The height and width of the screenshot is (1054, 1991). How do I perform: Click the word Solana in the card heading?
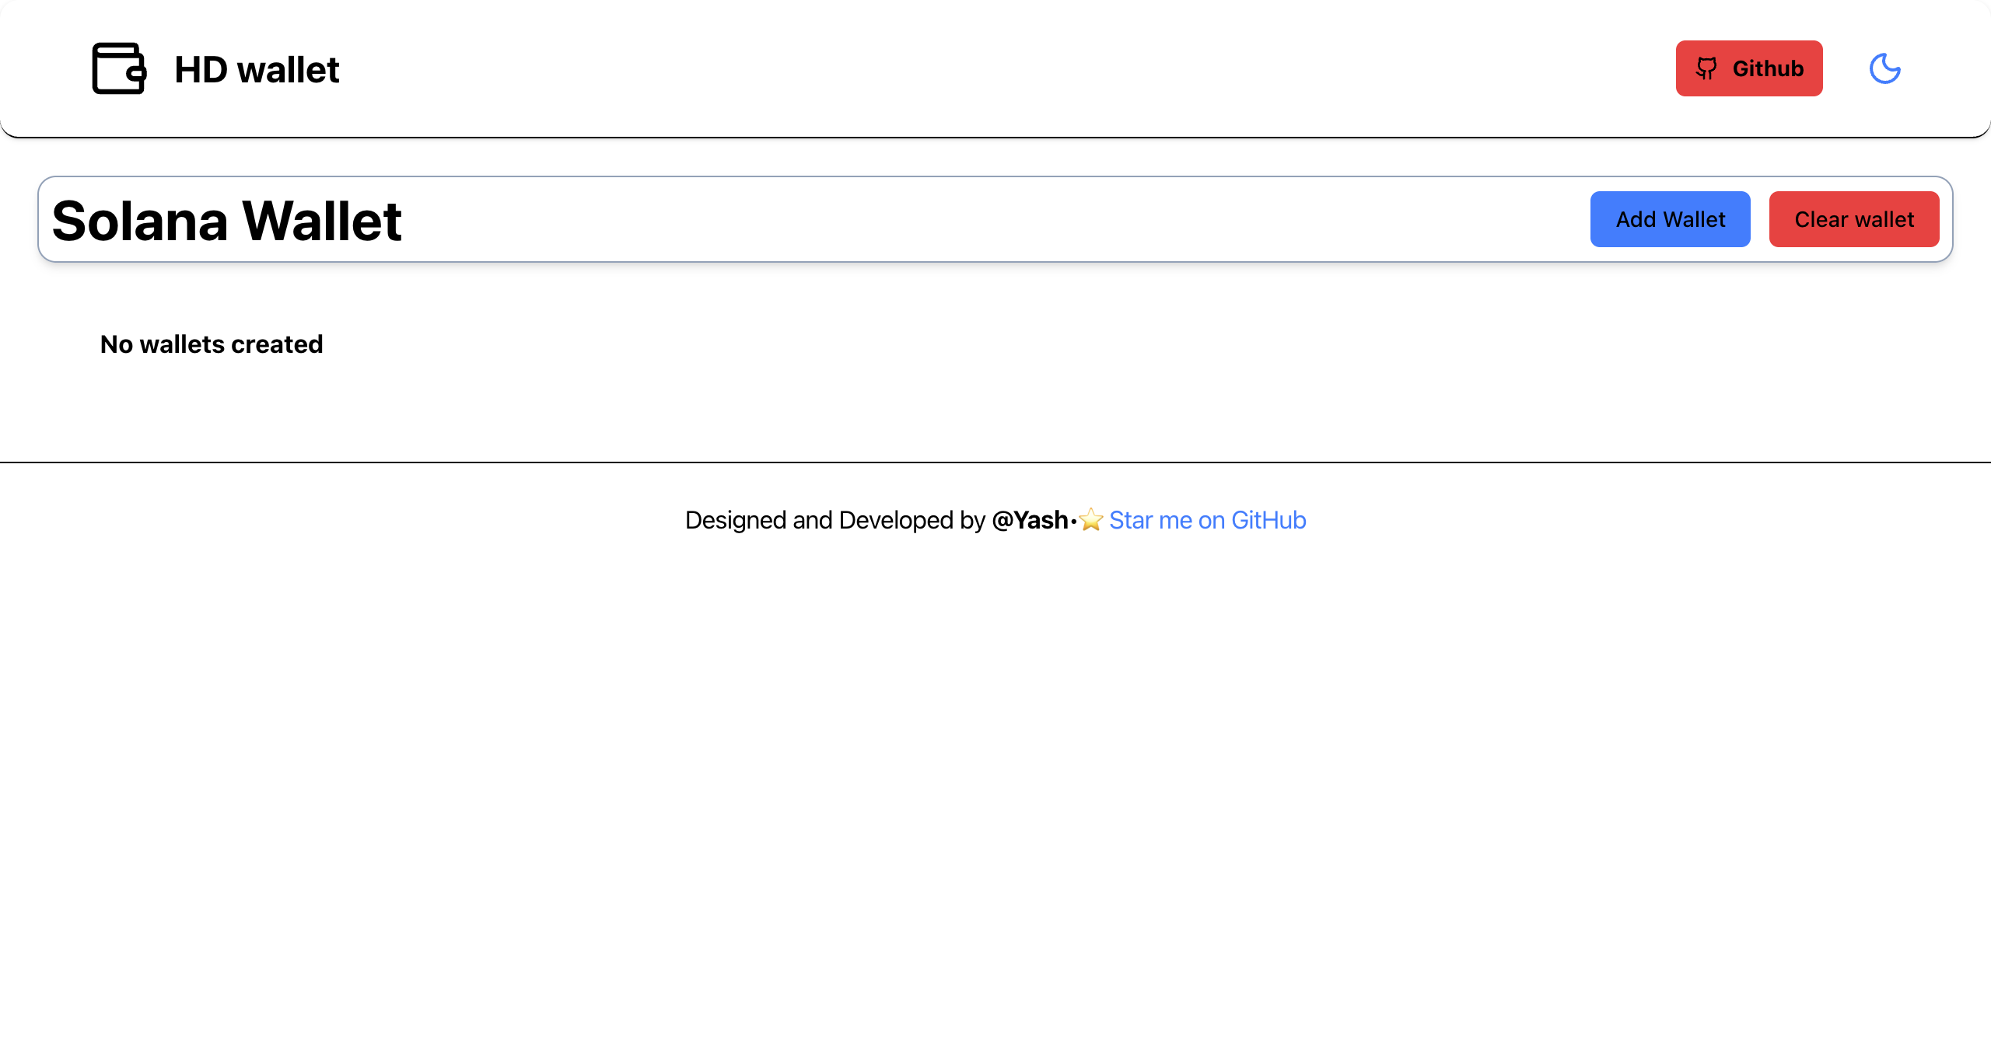(x=140, y=221)
